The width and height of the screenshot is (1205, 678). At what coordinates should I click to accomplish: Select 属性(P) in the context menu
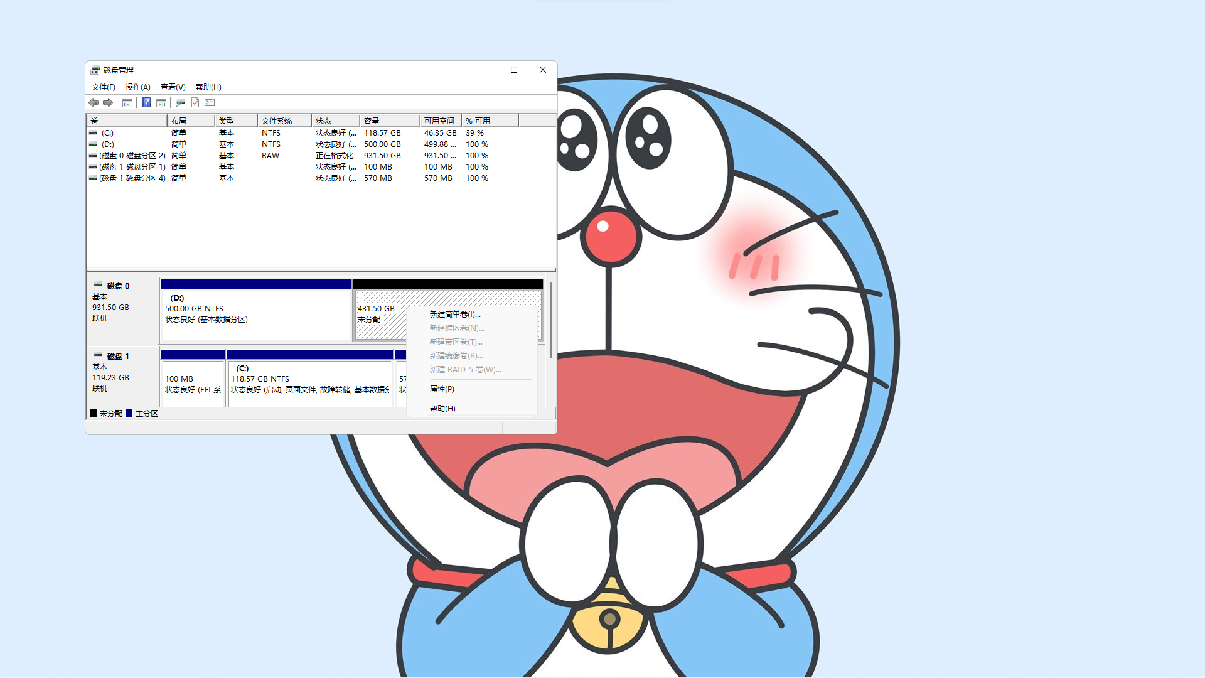(441, 389)
